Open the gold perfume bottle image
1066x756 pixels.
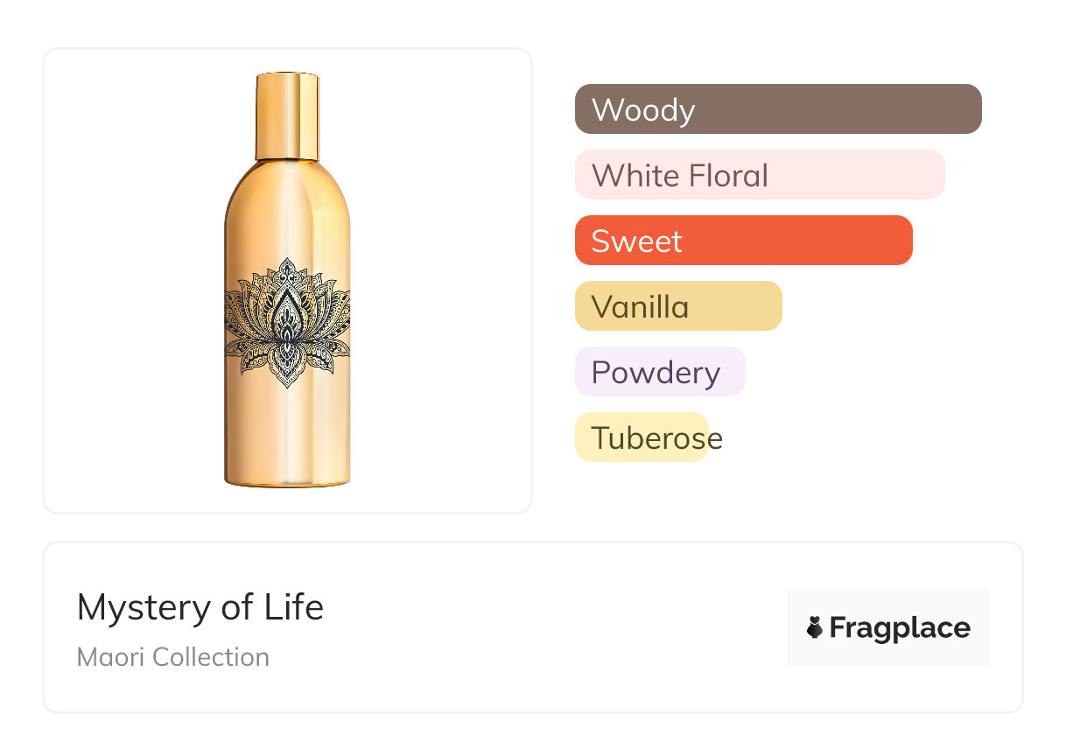pos(287,280)
